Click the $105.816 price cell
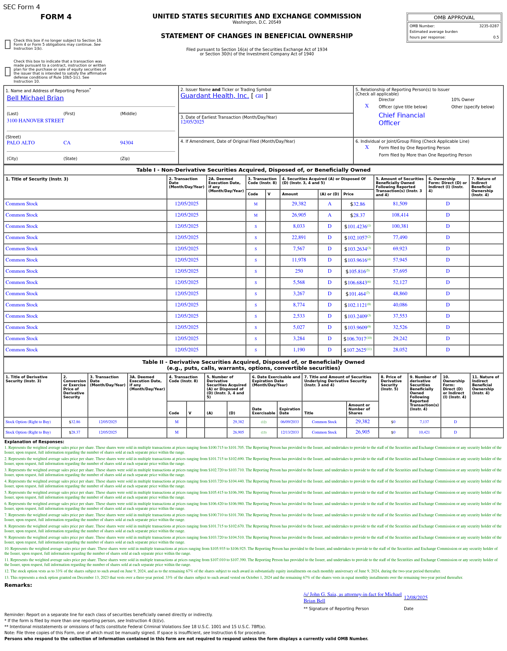Image resolution: width=507 pixels, height=651 pixels. [x=357, y=272]
